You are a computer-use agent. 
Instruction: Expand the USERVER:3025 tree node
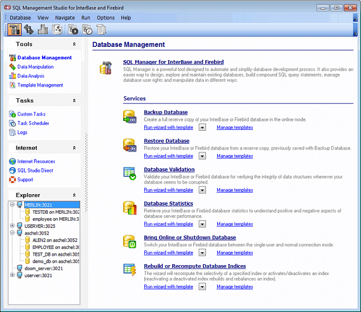[12, 226]
